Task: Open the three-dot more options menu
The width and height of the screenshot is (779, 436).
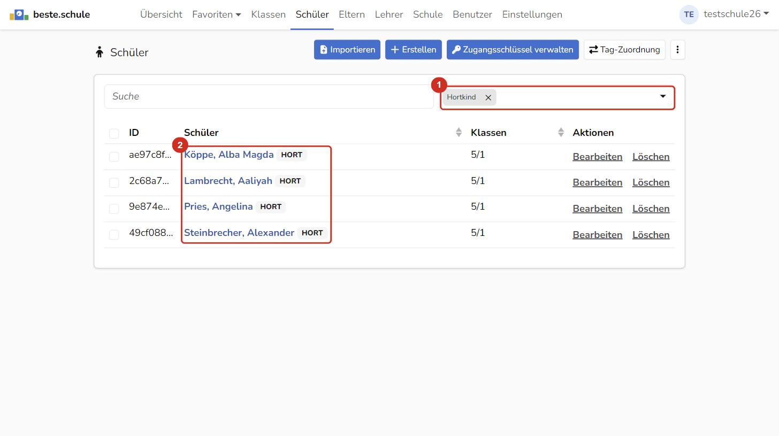Action: point(677,50)
